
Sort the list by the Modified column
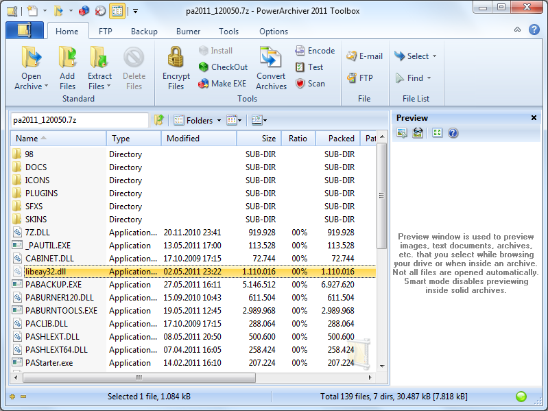coord(199,139)
